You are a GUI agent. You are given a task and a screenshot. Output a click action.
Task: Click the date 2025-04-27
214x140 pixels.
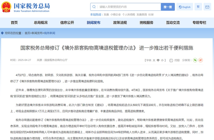[24, 60]
